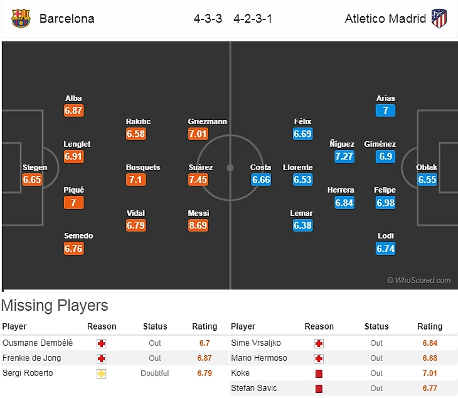Open Koke's player name link
Screen dimensions: 458x398
point(241,374)
